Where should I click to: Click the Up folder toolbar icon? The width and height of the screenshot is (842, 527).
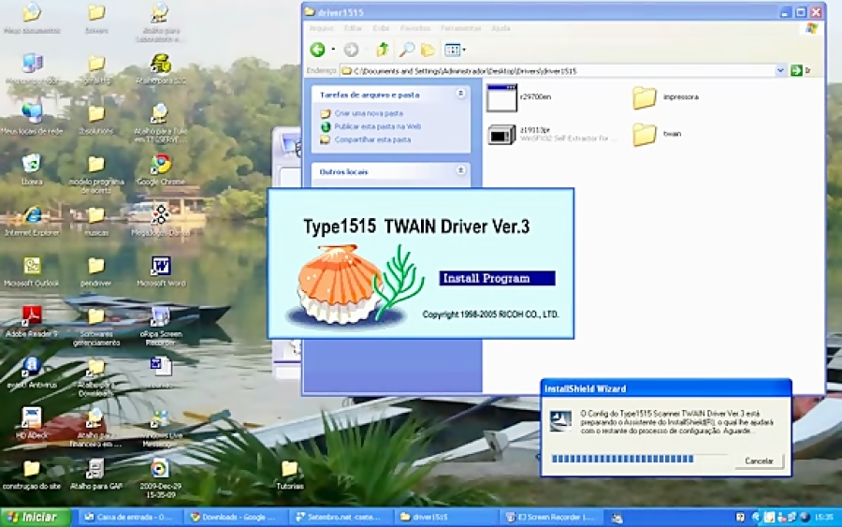382,50
